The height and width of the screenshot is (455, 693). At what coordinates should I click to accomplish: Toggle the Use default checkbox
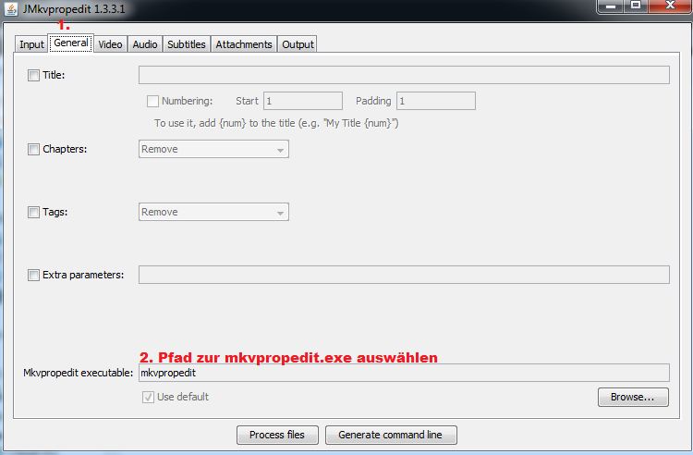pyautogui.click(x=148, y=397)
